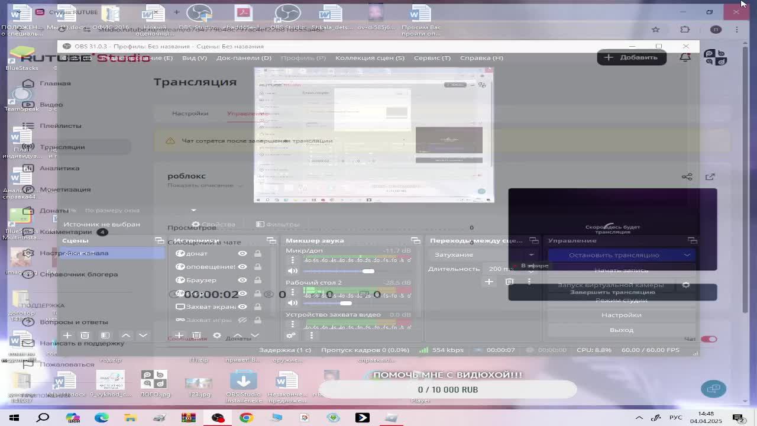Open Windows Start menu
This screenshot has height=426, width=757.
(14, 418)
